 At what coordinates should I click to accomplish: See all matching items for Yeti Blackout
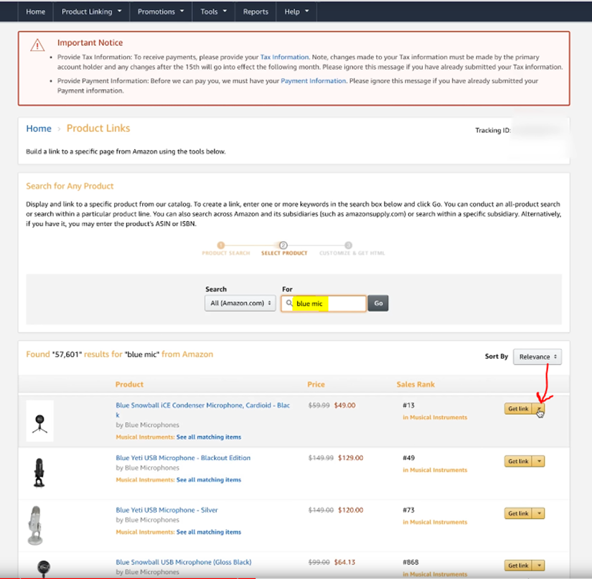pyautogui.click(x=208, y=480)
